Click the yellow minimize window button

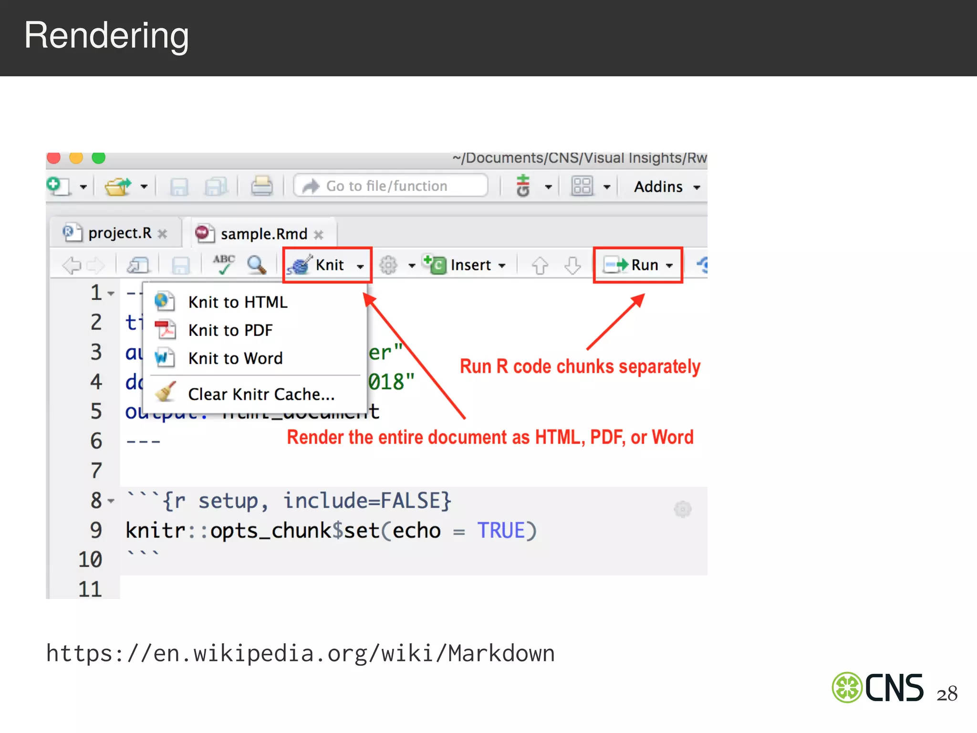tap(76, 158)
